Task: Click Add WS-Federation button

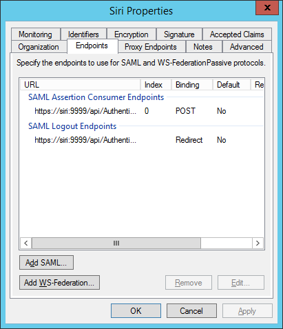Action: pos(59,283)
